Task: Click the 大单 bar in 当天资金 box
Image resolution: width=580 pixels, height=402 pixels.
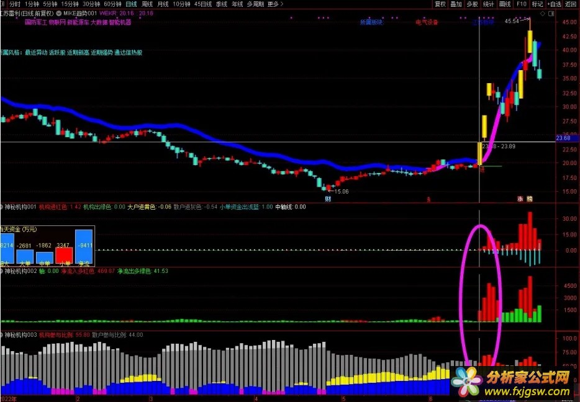Action: [25, 256]
